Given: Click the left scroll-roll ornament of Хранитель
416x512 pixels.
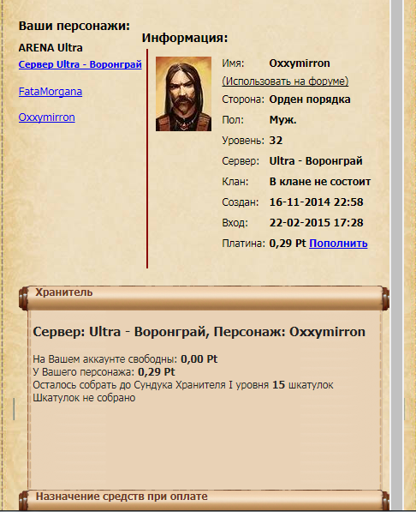Looking at the screenshot, I should (24, 298).
